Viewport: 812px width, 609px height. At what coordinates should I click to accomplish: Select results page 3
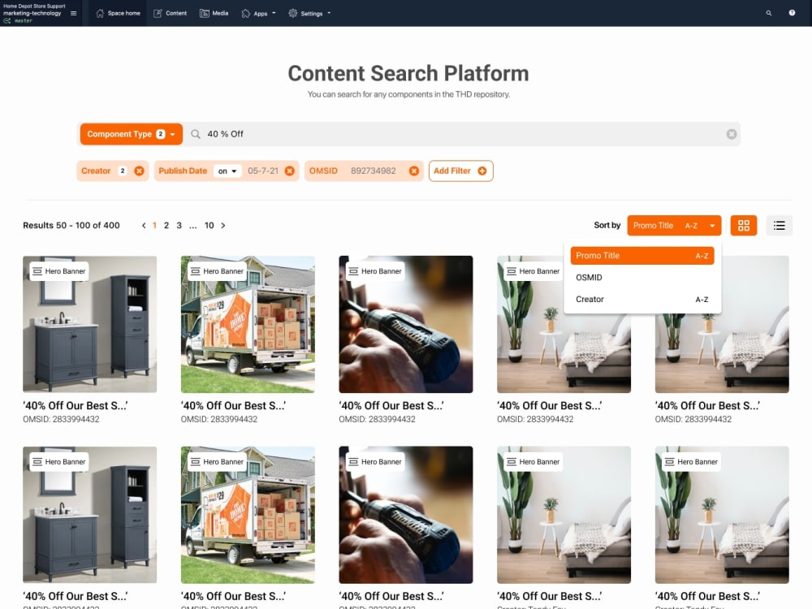(x=179, y=225)
